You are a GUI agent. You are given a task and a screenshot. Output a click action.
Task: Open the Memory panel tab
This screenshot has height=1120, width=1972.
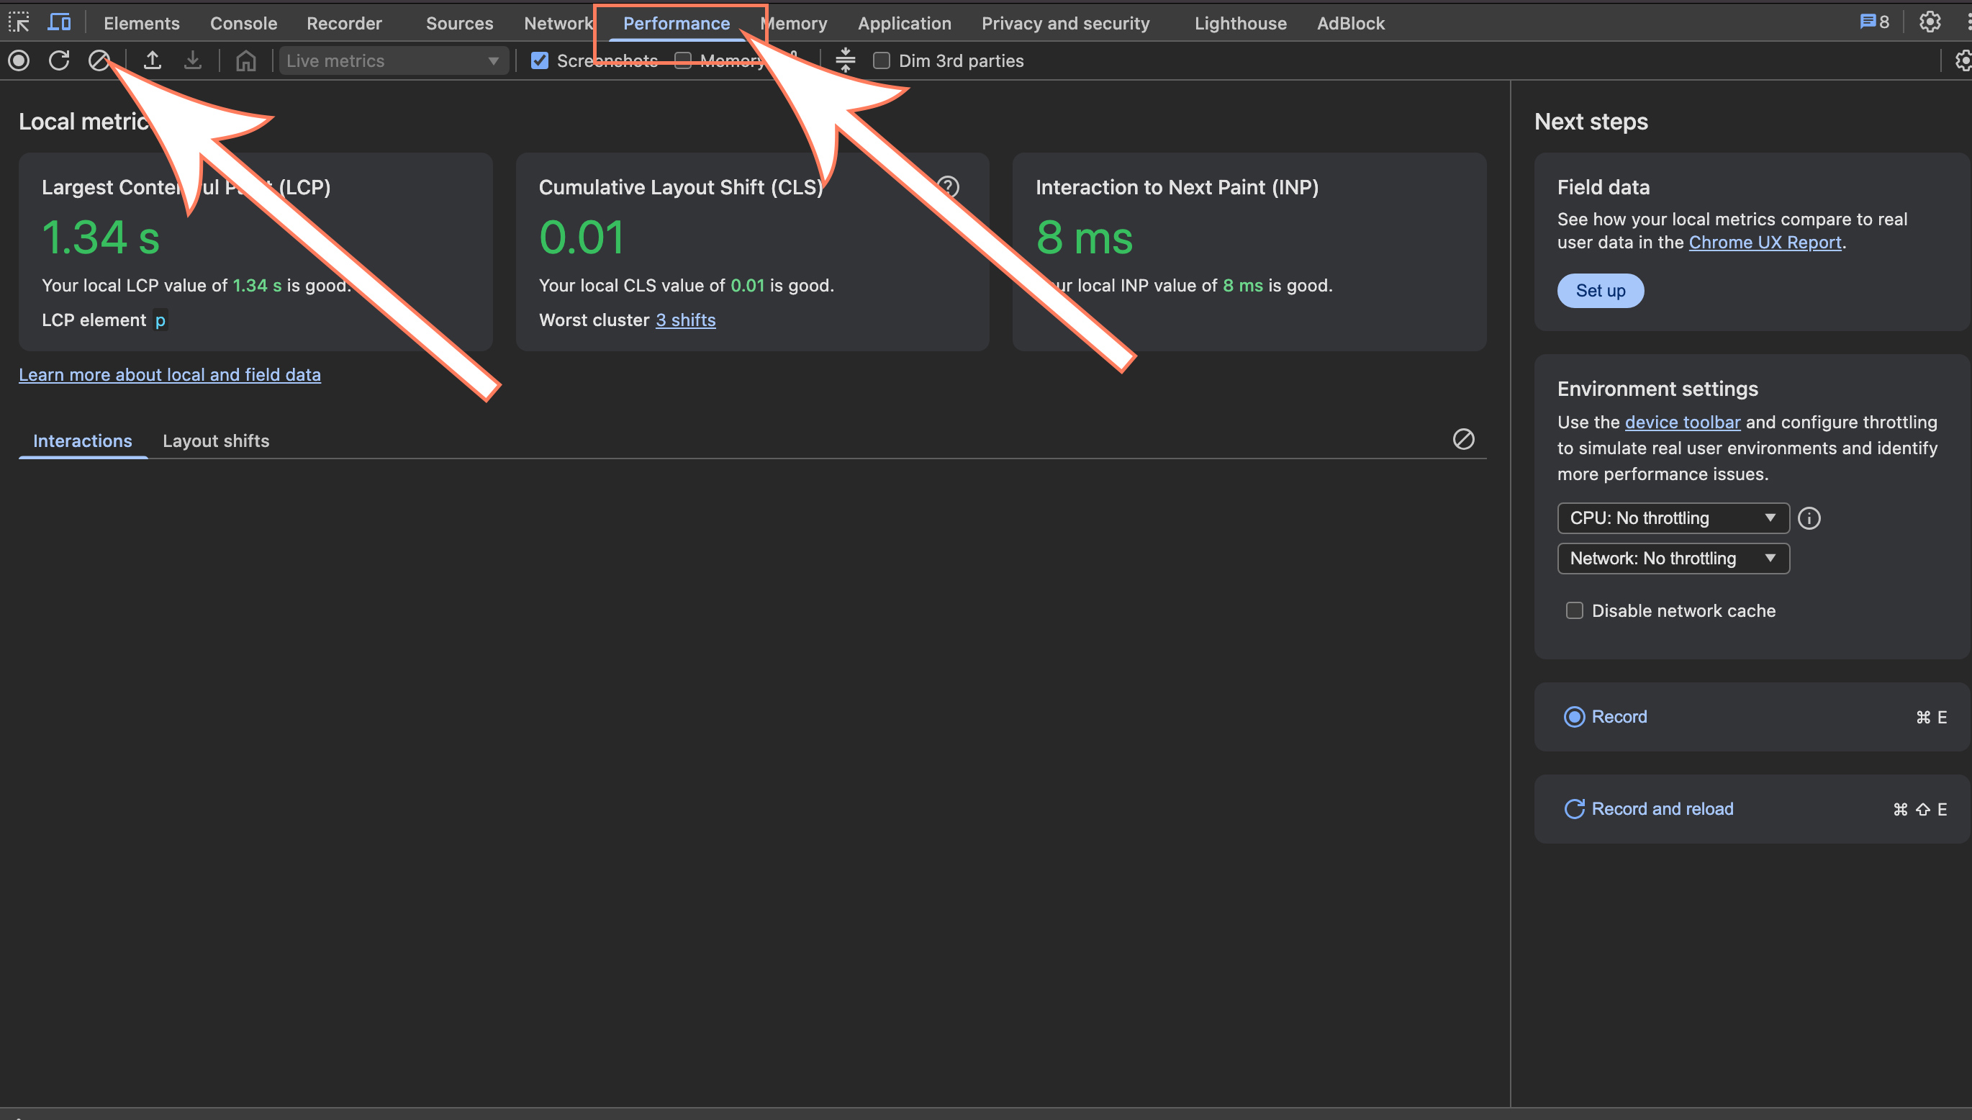coord(794,23)
